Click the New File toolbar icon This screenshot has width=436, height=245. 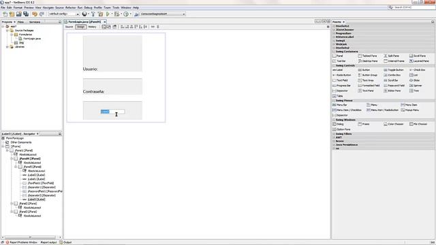tap(5, 14)
